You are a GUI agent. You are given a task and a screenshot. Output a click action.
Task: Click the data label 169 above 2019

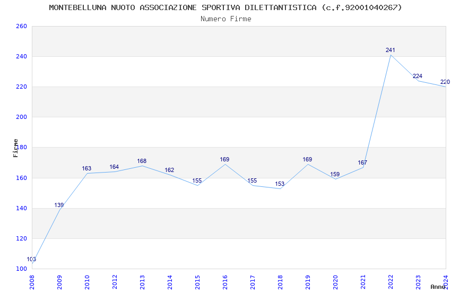tap(307, 159)
